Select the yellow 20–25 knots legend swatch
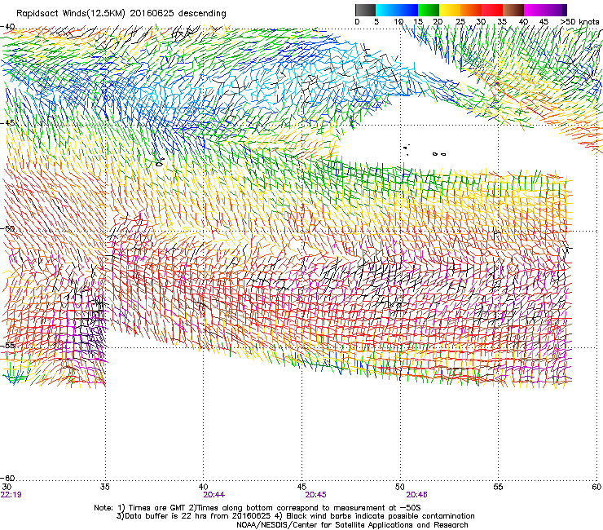 [450, 10]
